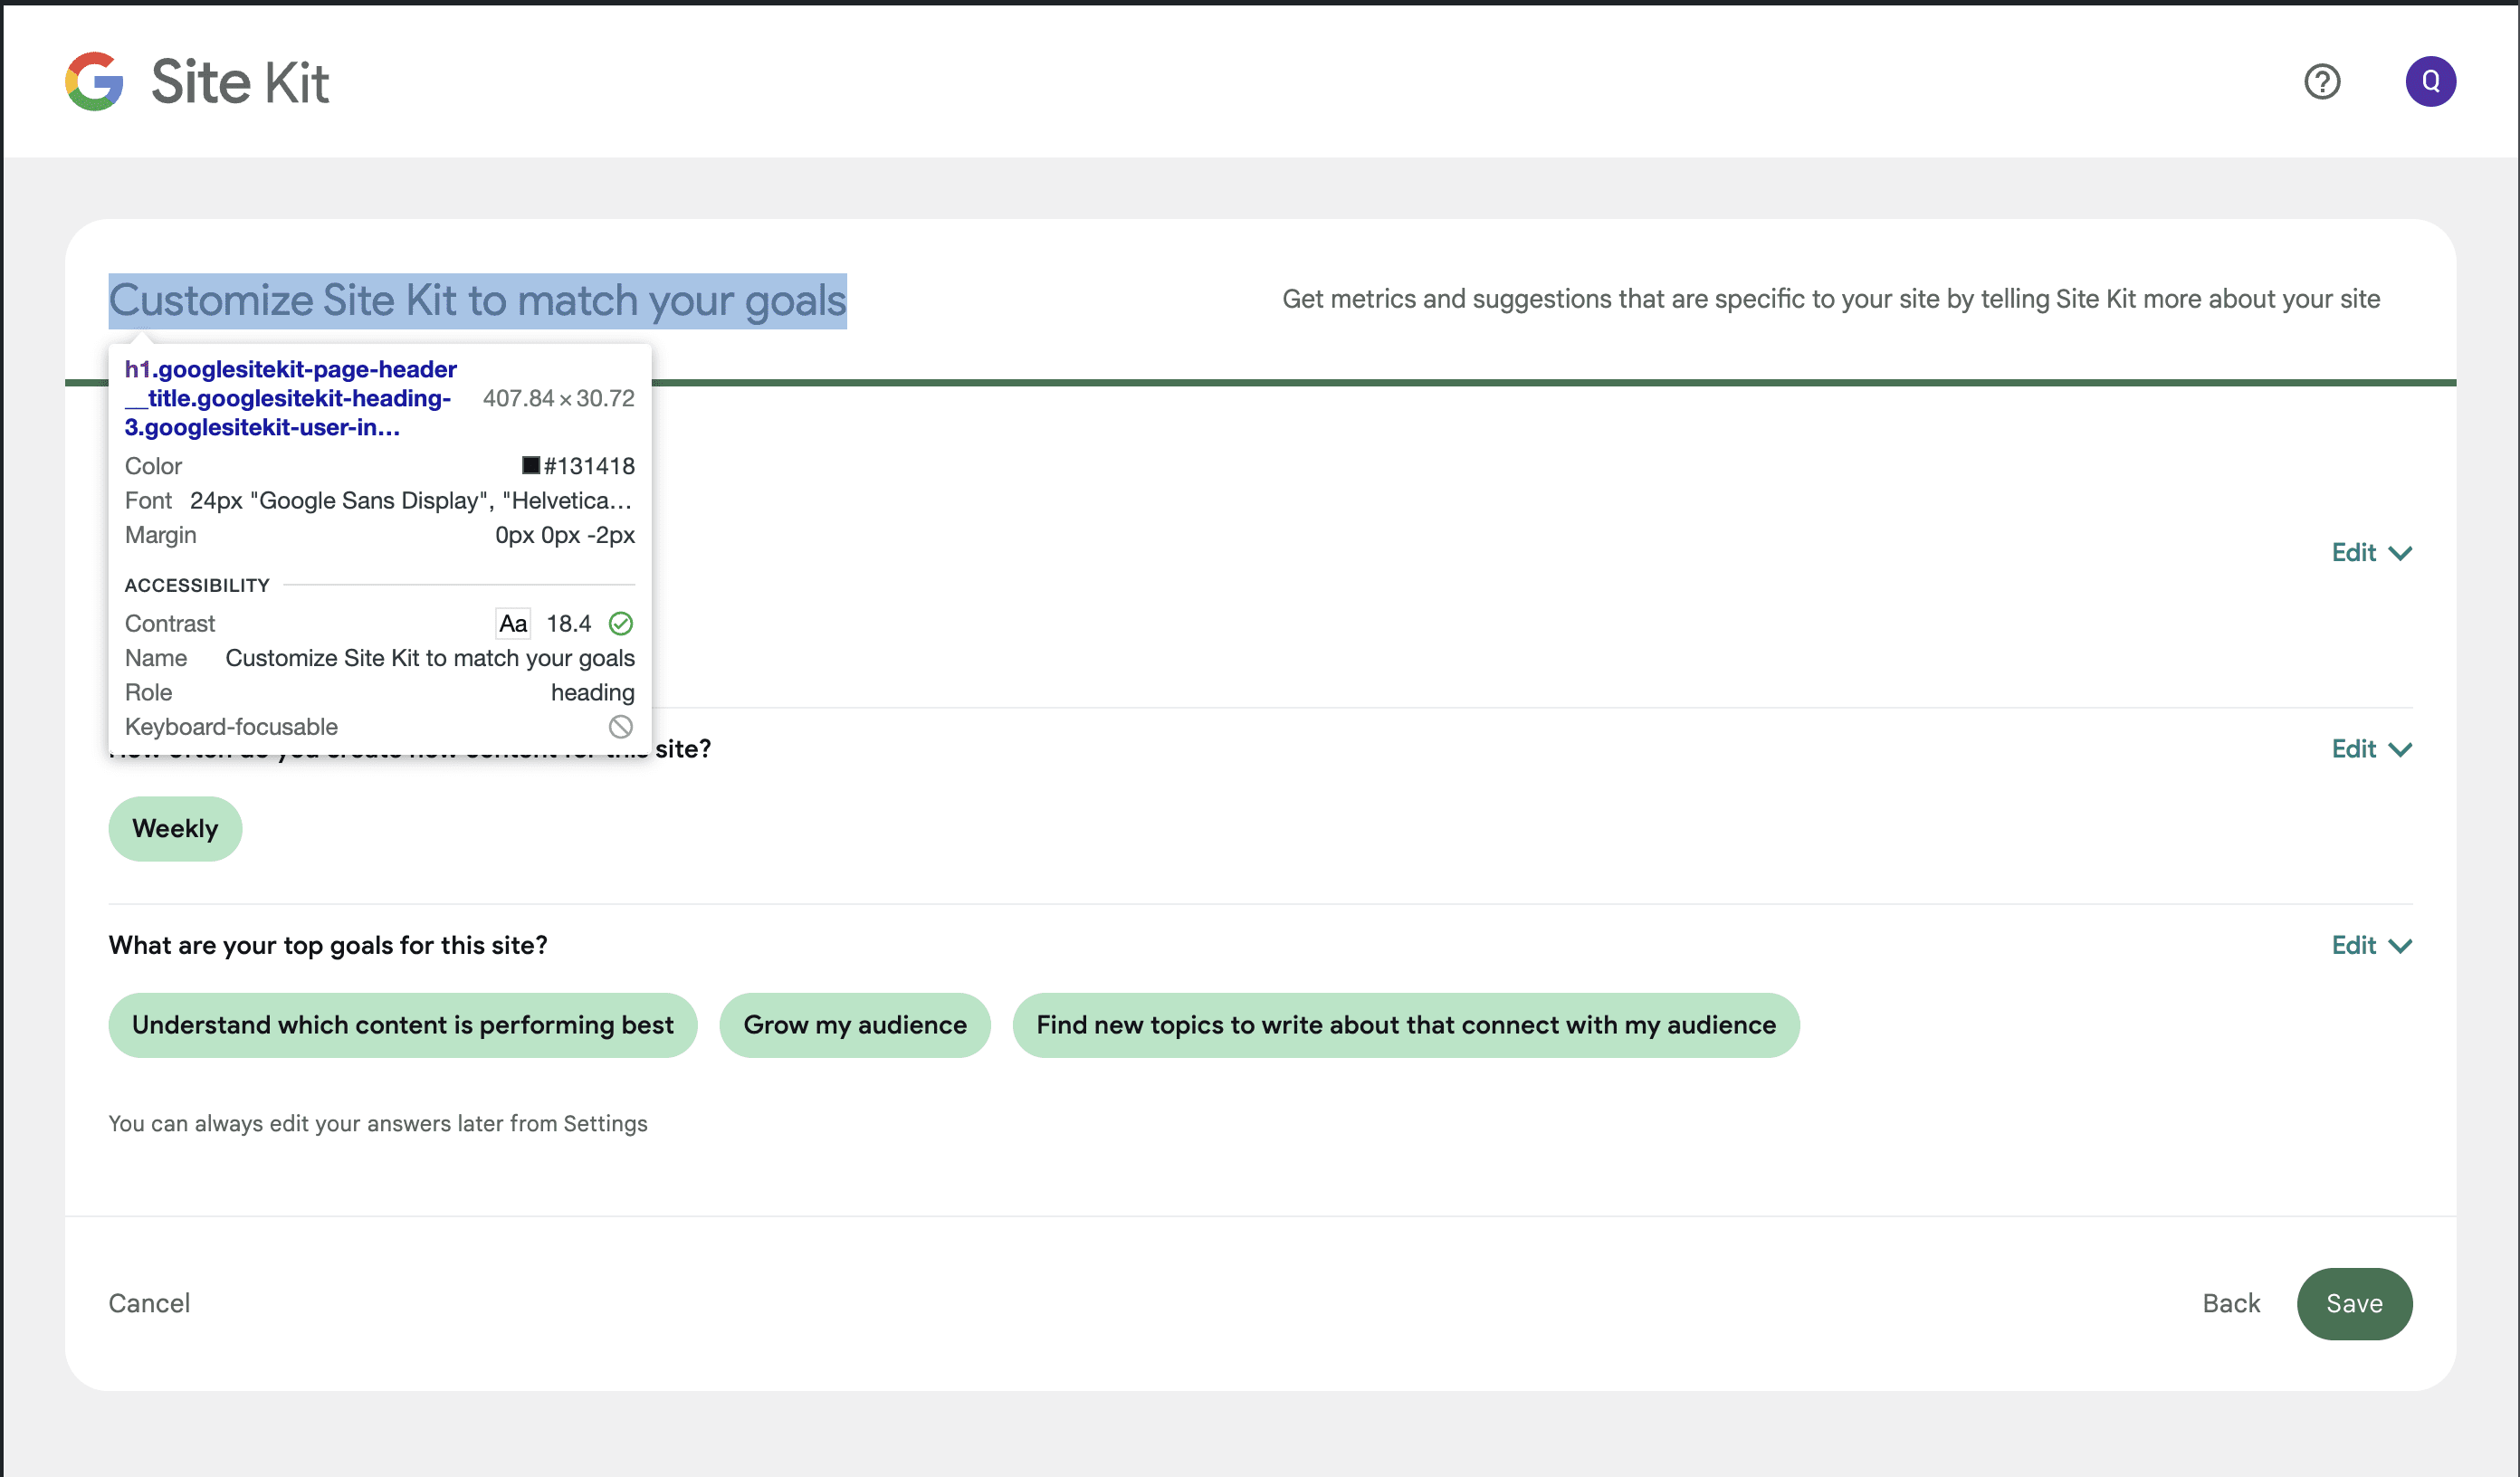Click the Aa contrast sample icon
Screen dimensions: 2520x1477
click(513, 623)
